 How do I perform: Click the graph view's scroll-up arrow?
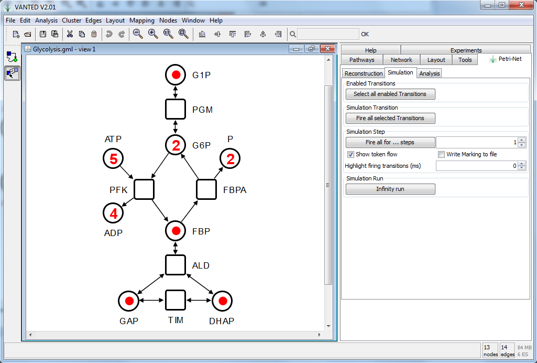click(328, 60)
